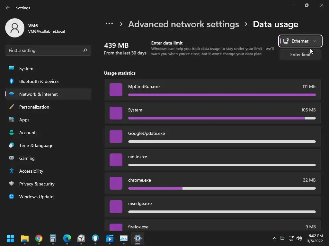Open Privacy & security settings
Screen dimensions: 329x246
pos(37,184)
